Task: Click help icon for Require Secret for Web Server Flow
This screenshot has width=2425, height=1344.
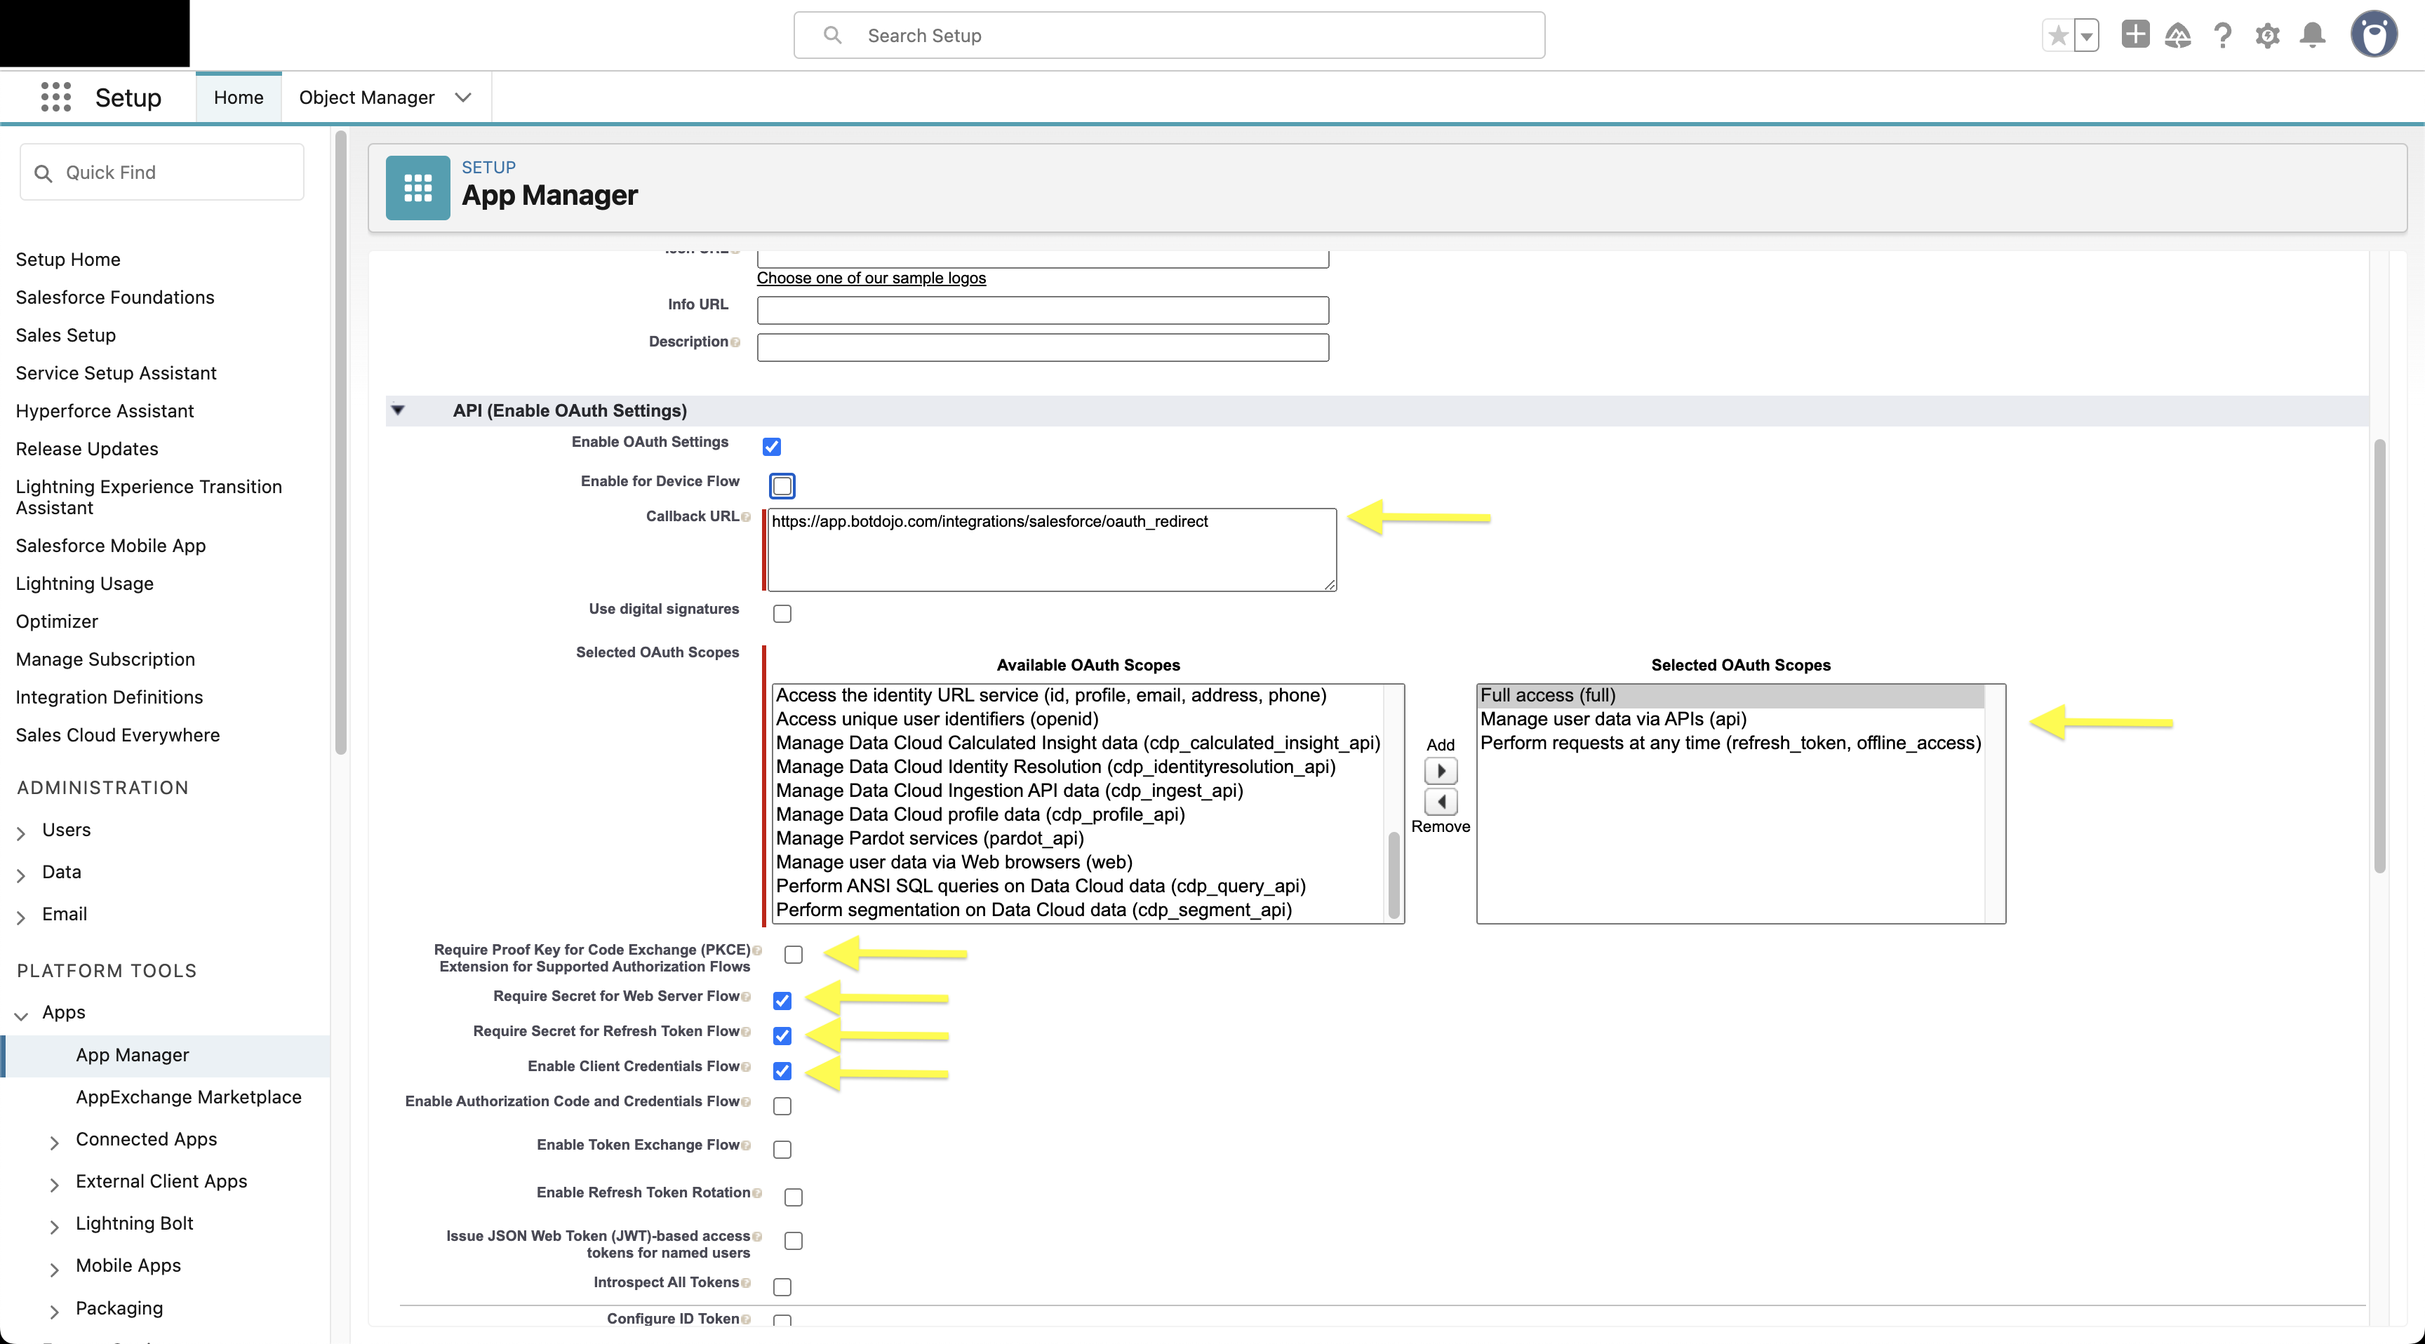Action: [x=746, y=997]
